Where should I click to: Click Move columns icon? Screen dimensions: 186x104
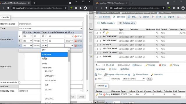tap(134, 75)
